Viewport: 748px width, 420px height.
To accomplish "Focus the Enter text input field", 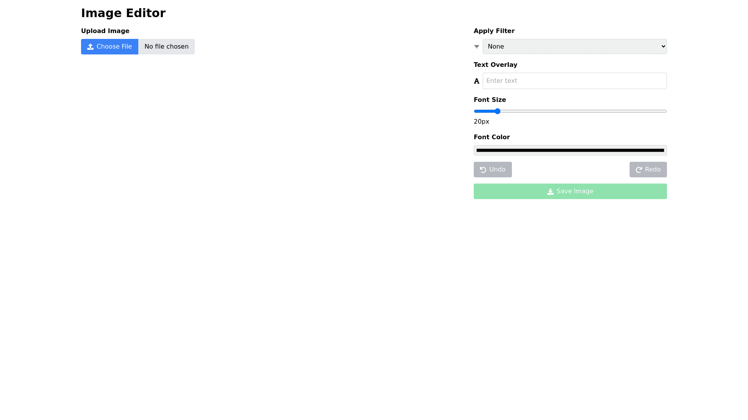I will click(575, 81).
